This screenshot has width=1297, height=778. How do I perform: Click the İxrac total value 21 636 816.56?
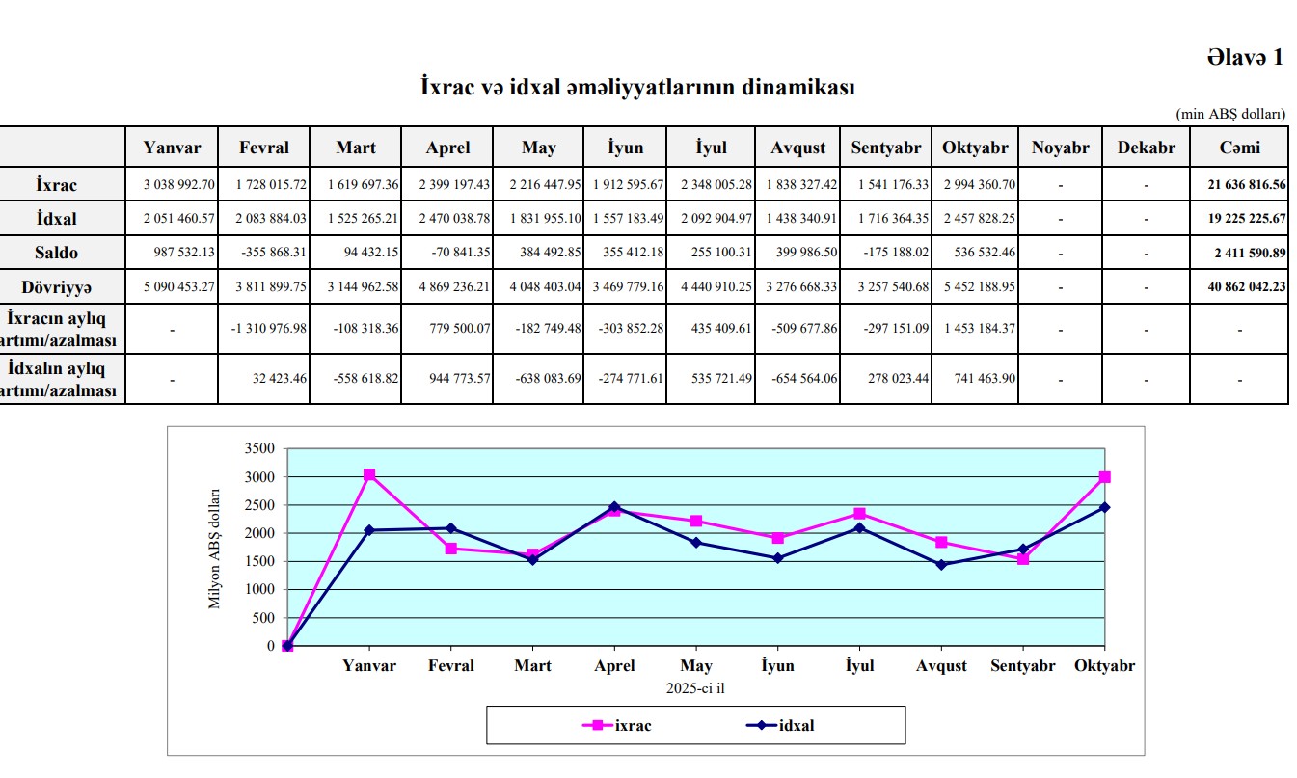[1246, 185]
